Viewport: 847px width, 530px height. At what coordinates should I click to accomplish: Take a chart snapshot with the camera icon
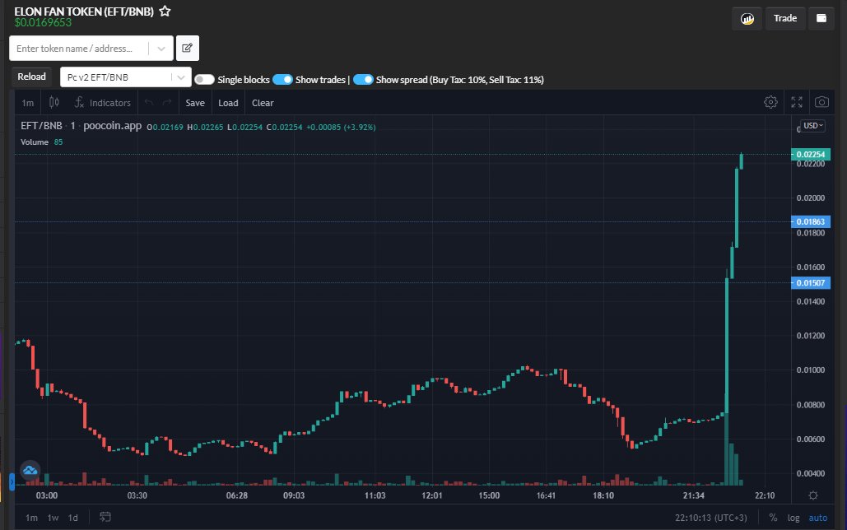pos(821,102)
